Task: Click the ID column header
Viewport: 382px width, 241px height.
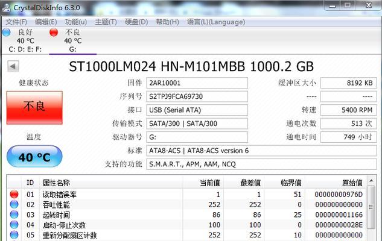Action: tap(30, 183)
